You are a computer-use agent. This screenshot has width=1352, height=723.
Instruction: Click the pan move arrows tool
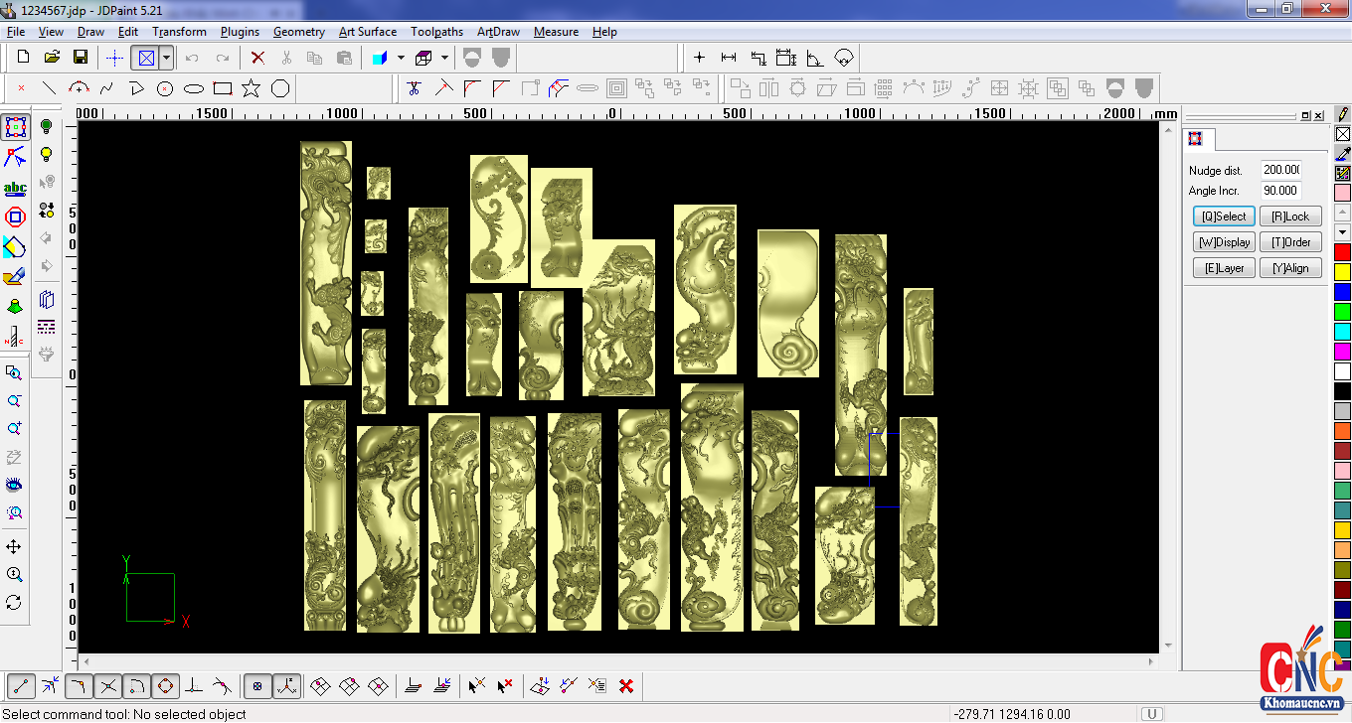(14, 547)
